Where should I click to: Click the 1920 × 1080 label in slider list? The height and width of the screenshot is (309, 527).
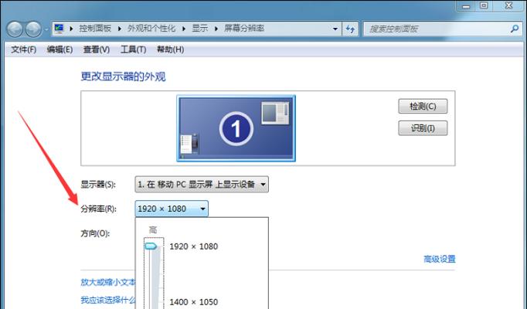194,246
